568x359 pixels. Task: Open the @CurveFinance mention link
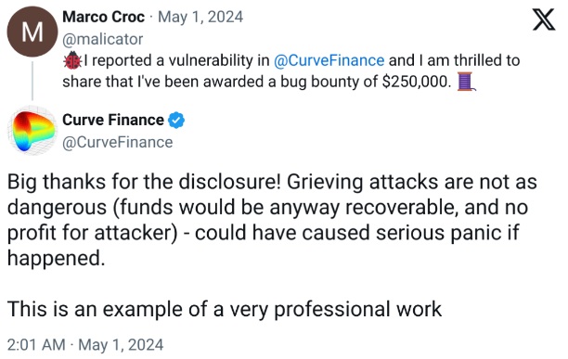coord(329,60)
